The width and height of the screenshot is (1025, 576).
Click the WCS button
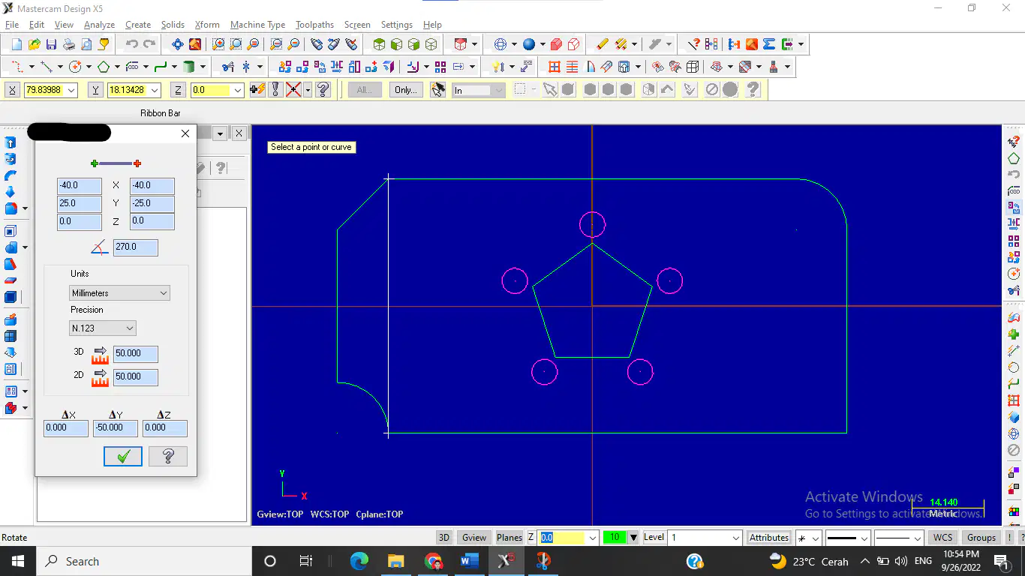(x=943, y=537)
